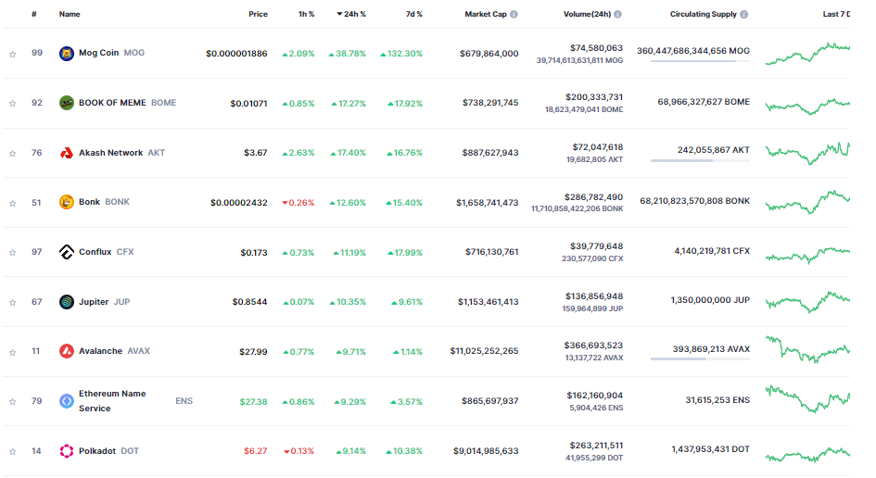Viewport: 876px width, 478px height.
Task: Click the Market Cap info icon
Action: [x=514, y=15]
